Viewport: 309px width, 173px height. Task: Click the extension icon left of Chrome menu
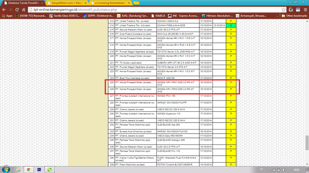[298, 10]
